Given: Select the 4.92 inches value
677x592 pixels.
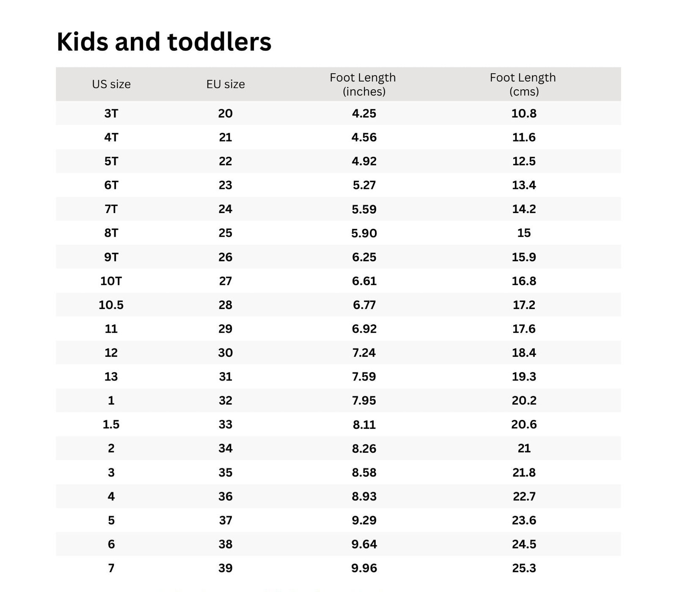Looking at the screenshot, I should (x=364, y=161).
